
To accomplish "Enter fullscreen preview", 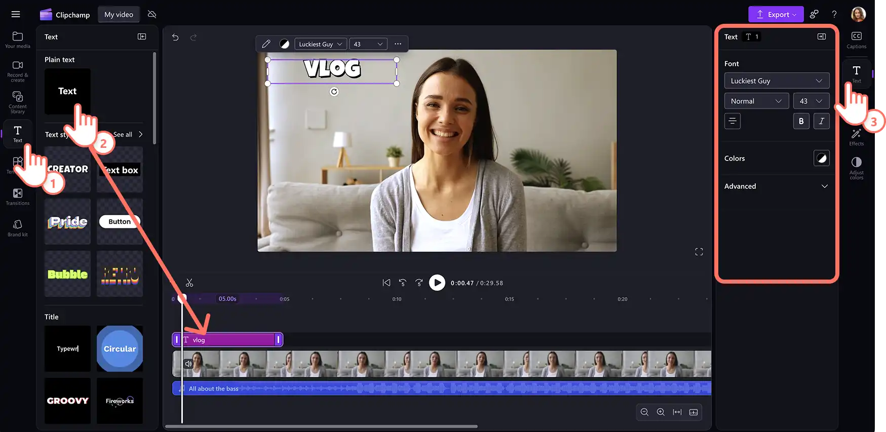I will pyautogui.click(x=699, y=252).
